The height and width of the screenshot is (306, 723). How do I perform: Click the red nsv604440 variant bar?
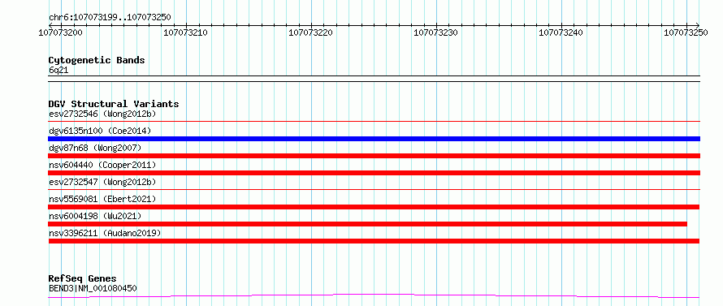tap(374, 173)
